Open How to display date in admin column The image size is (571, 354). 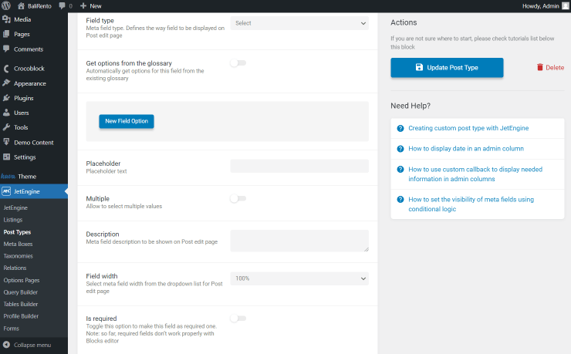466,149
